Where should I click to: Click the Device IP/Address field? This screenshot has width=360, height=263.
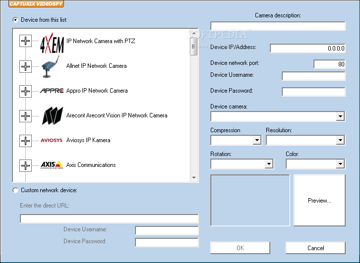[x=307, y=49]
